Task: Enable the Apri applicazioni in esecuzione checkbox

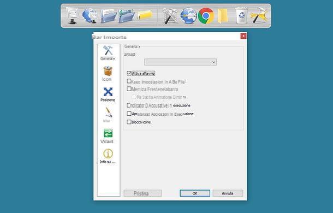Action: tap(129, 114)
